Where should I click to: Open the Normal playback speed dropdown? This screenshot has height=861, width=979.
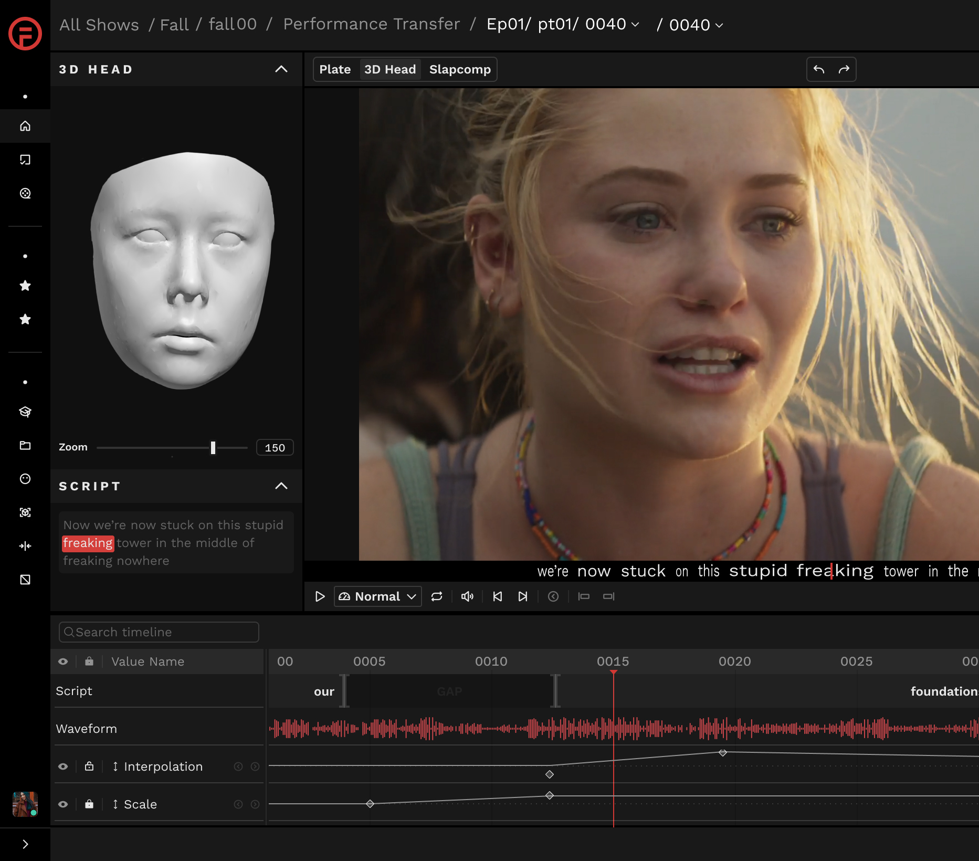click(378, 596)
